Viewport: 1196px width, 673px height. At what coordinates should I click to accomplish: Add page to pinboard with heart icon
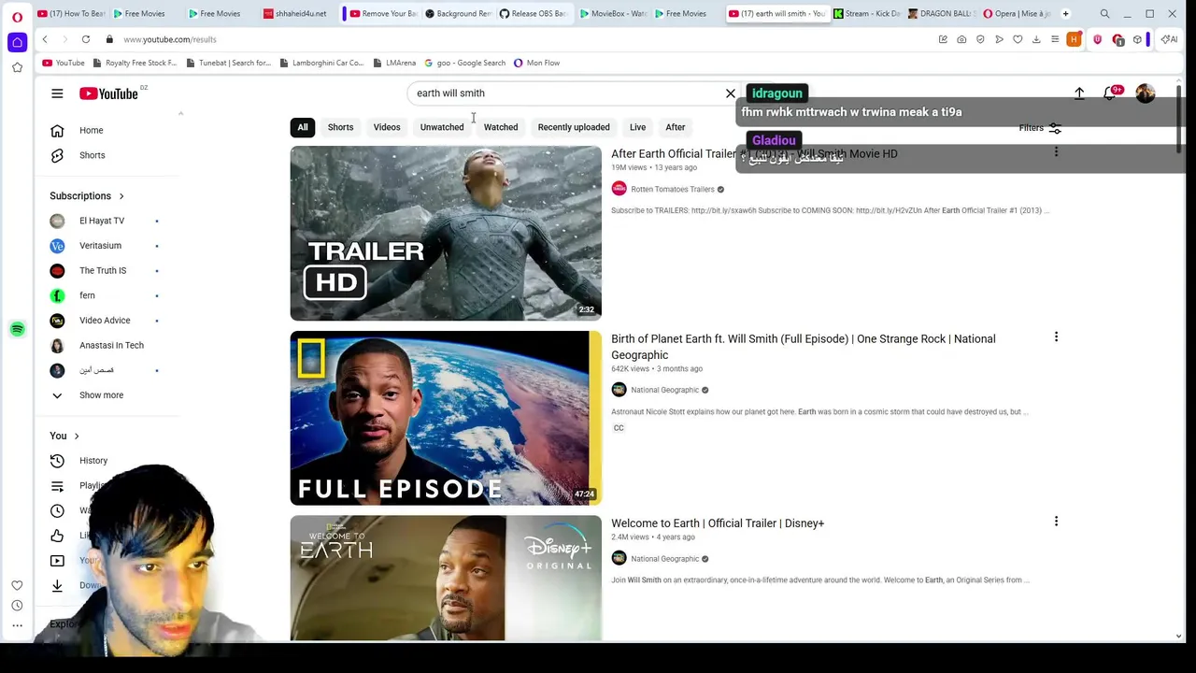pyautogui.click(x=1018, y=39)
